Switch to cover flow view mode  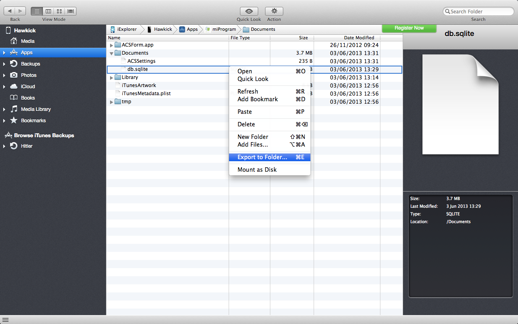(x=71, y=11)
